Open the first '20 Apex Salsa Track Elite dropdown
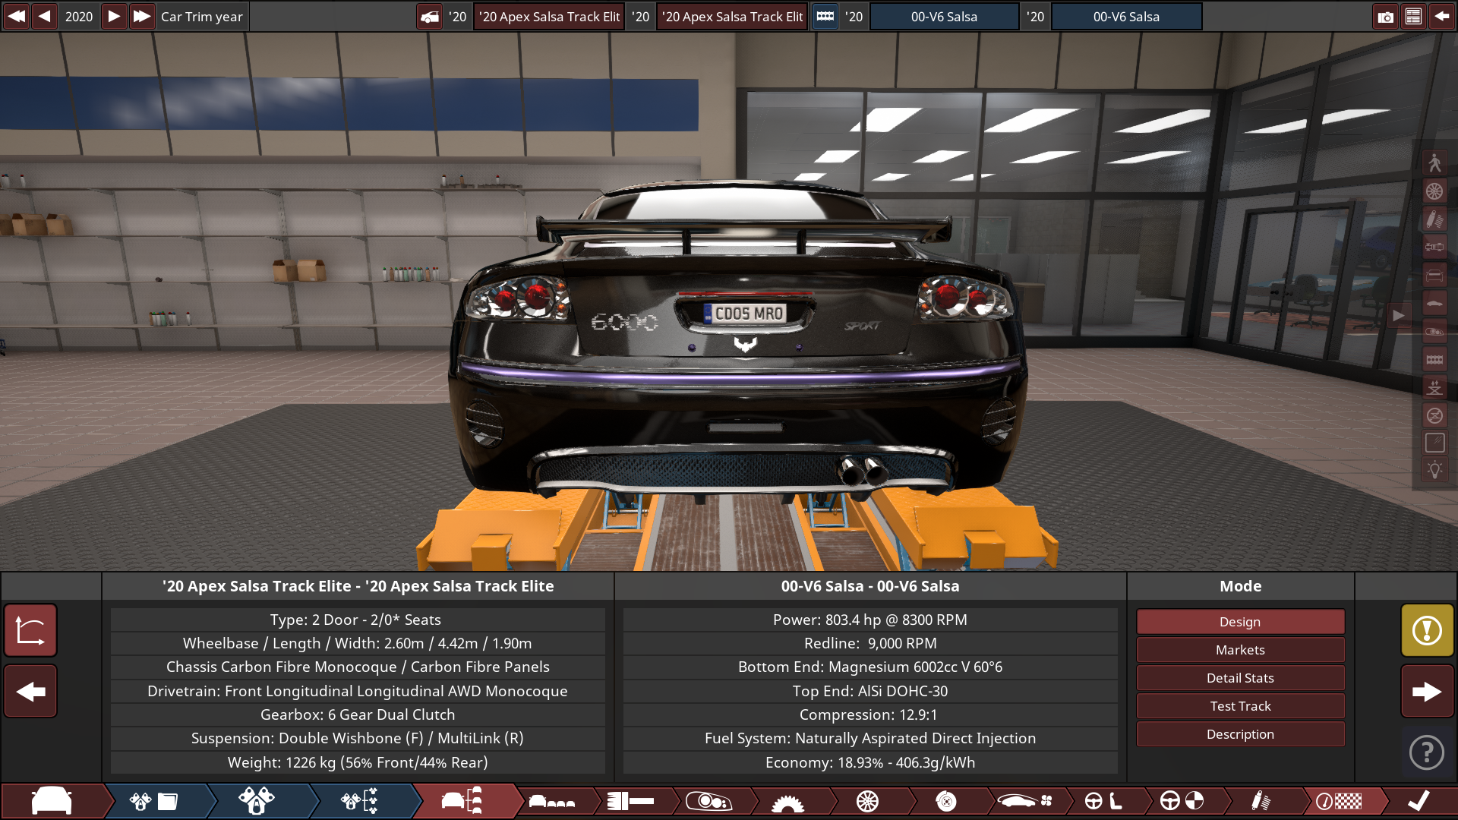This screenshot has width=1458, height=820. click(549, 17)
